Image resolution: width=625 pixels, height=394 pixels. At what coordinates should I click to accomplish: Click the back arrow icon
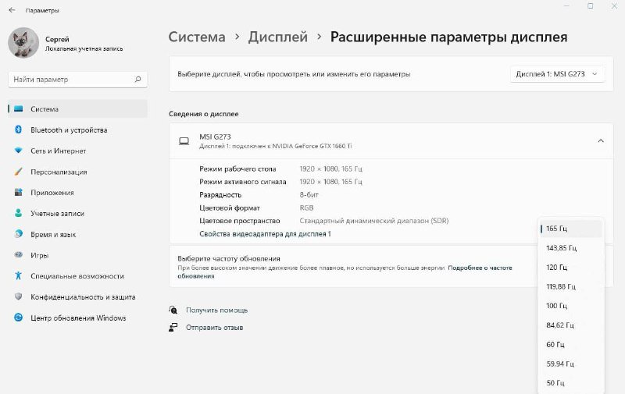[x=12, y=10]
